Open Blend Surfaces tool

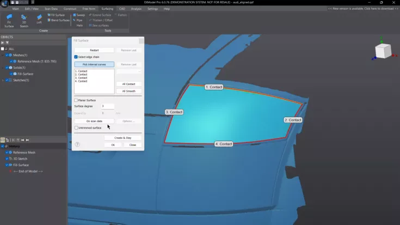click(x=58, y=20)
